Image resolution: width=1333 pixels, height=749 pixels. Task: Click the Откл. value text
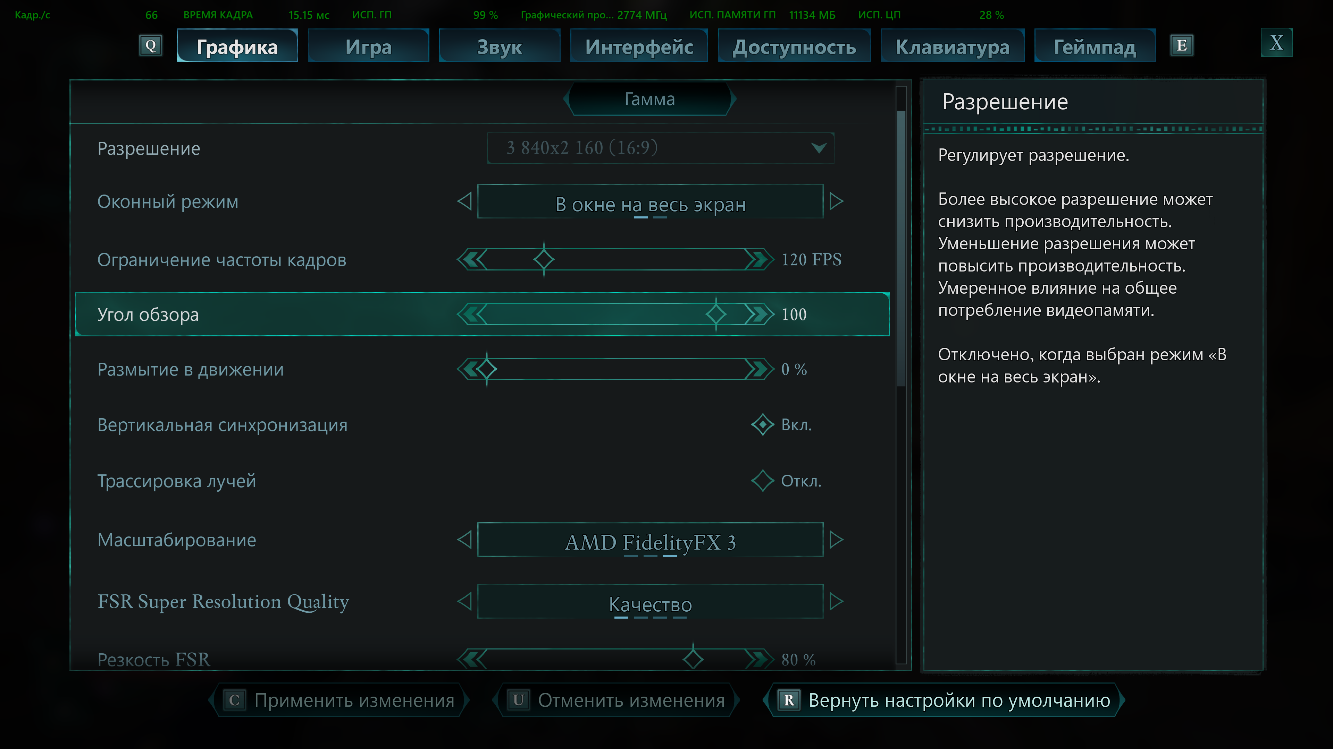(801, 481)
